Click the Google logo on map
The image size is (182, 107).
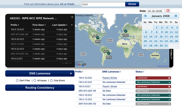point(81,64)
